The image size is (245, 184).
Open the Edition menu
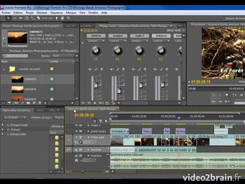click(18, 13)
